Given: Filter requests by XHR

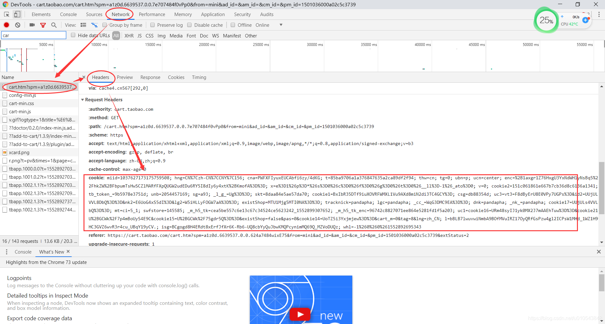Looking at the screenshot, I should point(129,36).
